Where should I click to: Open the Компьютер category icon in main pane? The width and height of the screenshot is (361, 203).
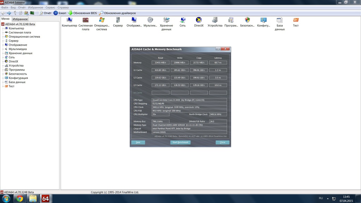click(x=69, y=22)
